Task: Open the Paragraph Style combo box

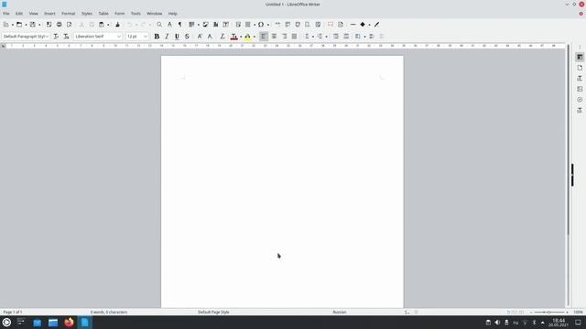Action: pyautogui.click(x=26, y=37)
